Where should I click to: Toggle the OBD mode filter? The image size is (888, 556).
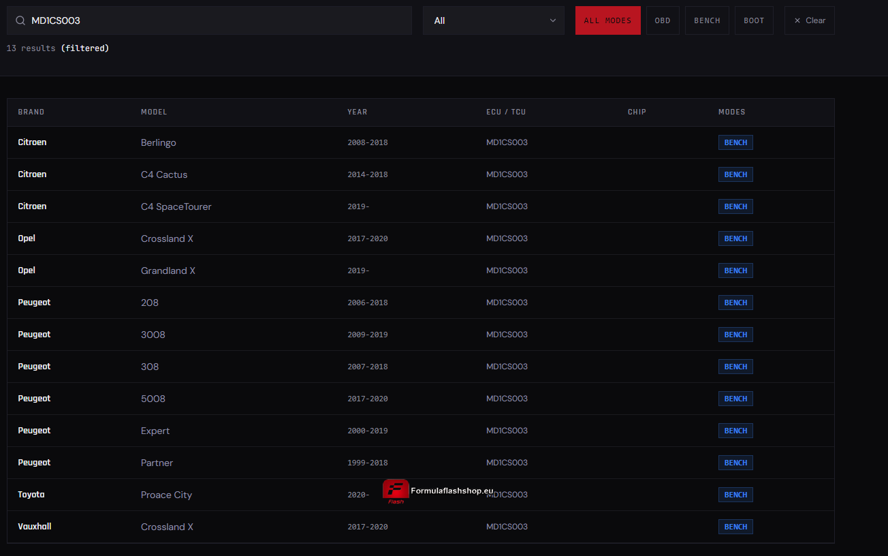[663, 20]
